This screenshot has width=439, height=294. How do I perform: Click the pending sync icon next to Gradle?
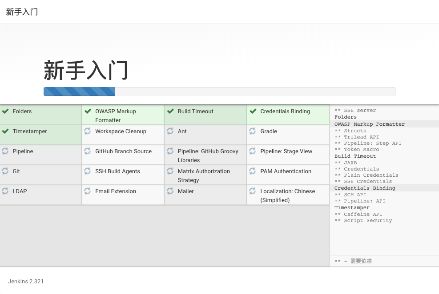[253, 131]
